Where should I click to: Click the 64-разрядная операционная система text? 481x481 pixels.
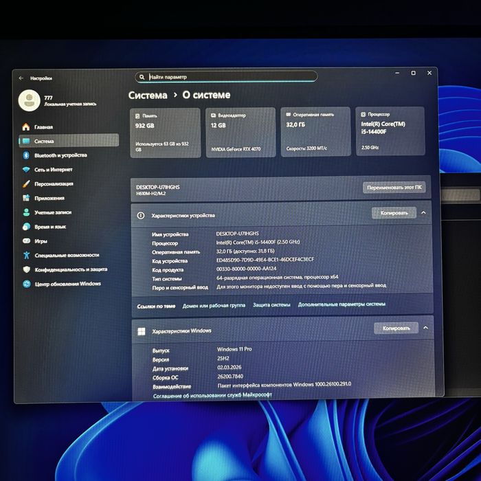click(278, 278)
